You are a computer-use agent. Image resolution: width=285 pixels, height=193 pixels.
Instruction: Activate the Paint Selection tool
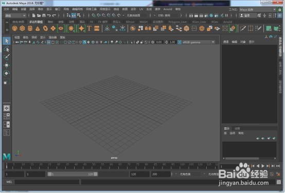[7, 57]
